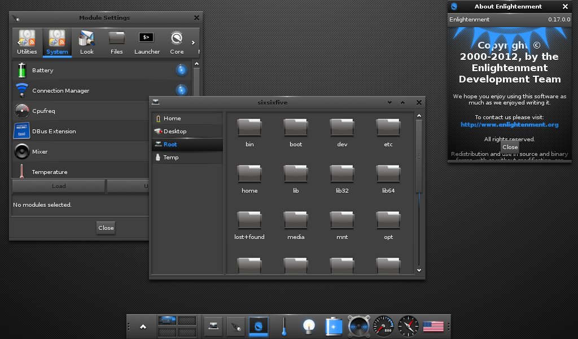Open Module Settings from the shelf taskbar

(236, 327)
